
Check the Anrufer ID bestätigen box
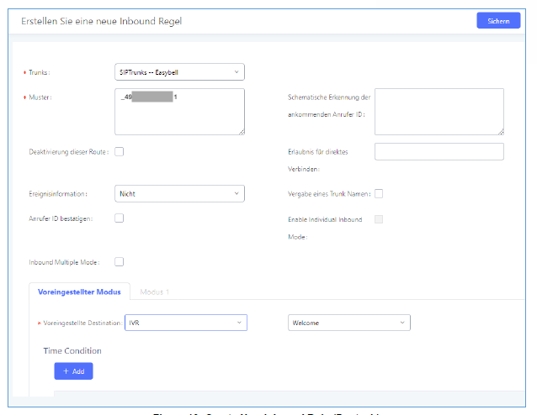click(x=119, y=218)
